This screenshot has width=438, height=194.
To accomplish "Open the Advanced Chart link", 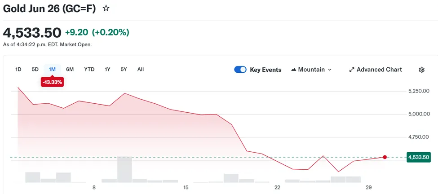I will pyautogui.click(x=379, y=70).
